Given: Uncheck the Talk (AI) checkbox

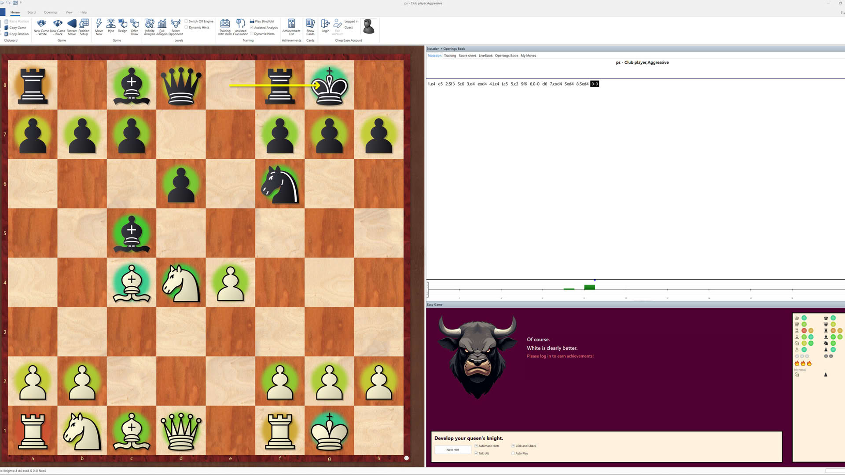Looking at the screenshot, I should point(476,453).
